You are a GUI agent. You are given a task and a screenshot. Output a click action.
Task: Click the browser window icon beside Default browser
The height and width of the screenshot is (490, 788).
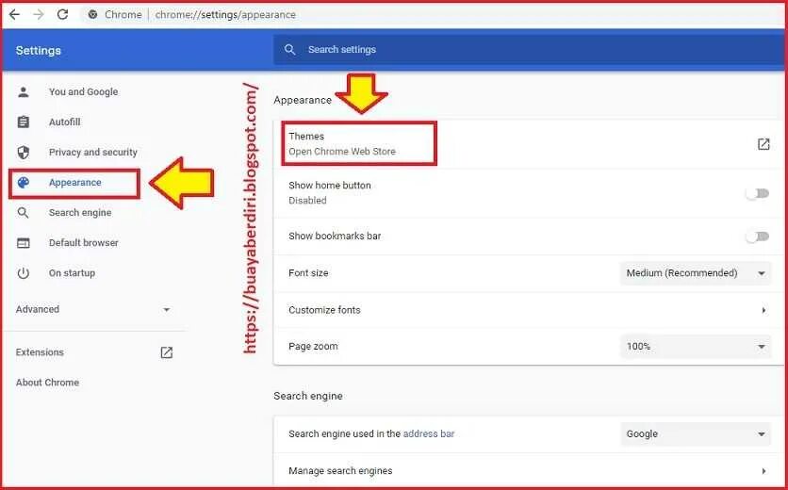point(24,243)
